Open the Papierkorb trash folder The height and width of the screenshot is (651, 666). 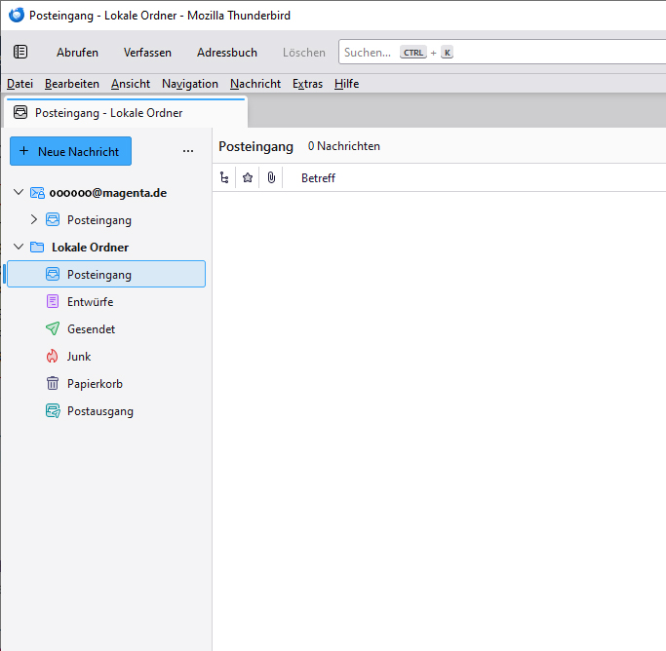pos(94,384)
